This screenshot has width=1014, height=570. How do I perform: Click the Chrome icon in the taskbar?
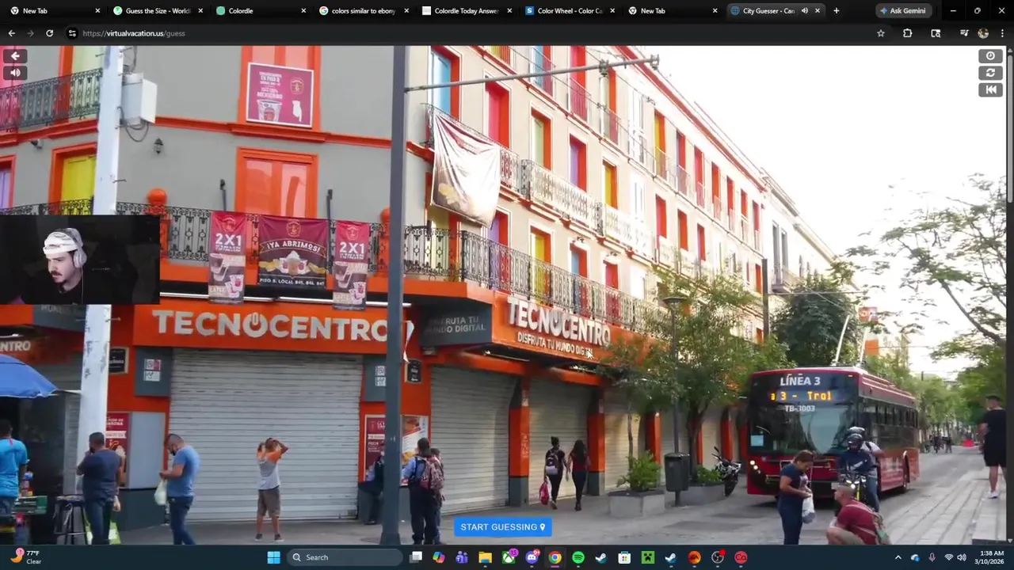point(555,557)
